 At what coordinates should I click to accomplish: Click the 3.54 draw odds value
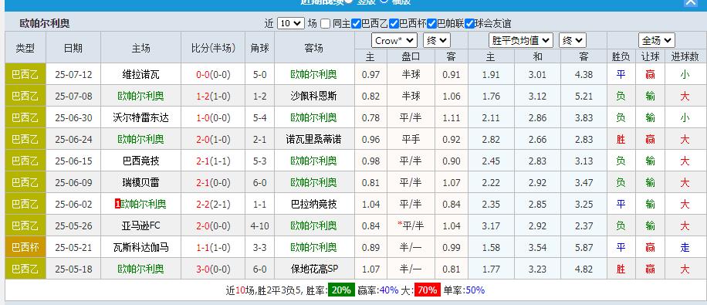[537, 247]
